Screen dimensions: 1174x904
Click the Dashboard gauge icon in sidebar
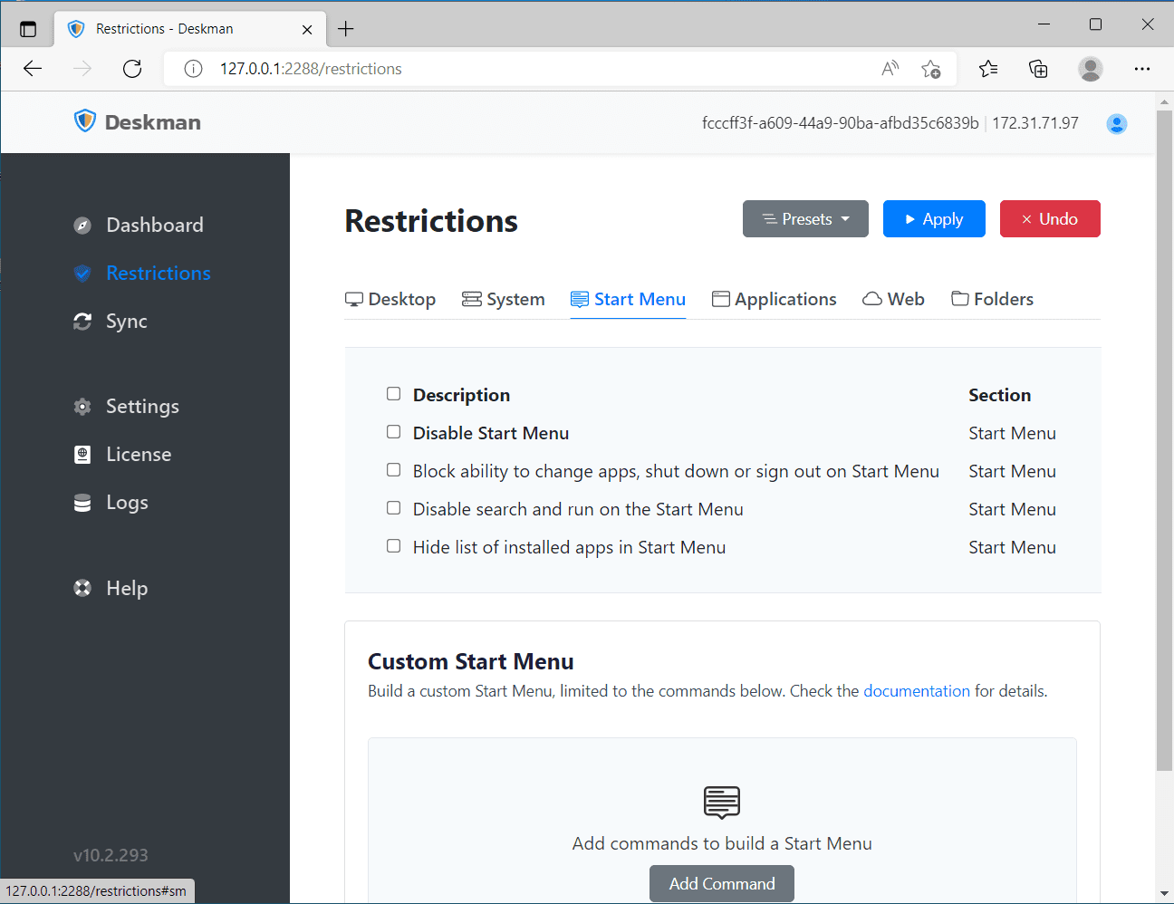coord(82,226)
